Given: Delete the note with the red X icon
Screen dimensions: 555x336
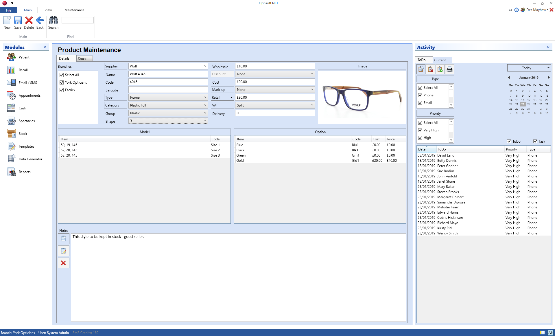Looking at the screenshot, I should pyautogui.click(x=63, y=263).
